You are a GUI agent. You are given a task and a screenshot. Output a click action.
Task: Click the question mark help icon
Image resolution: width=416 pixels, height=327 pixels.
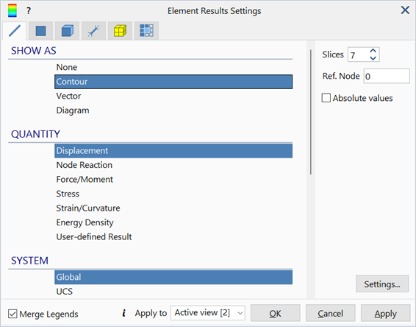[29, 11]
